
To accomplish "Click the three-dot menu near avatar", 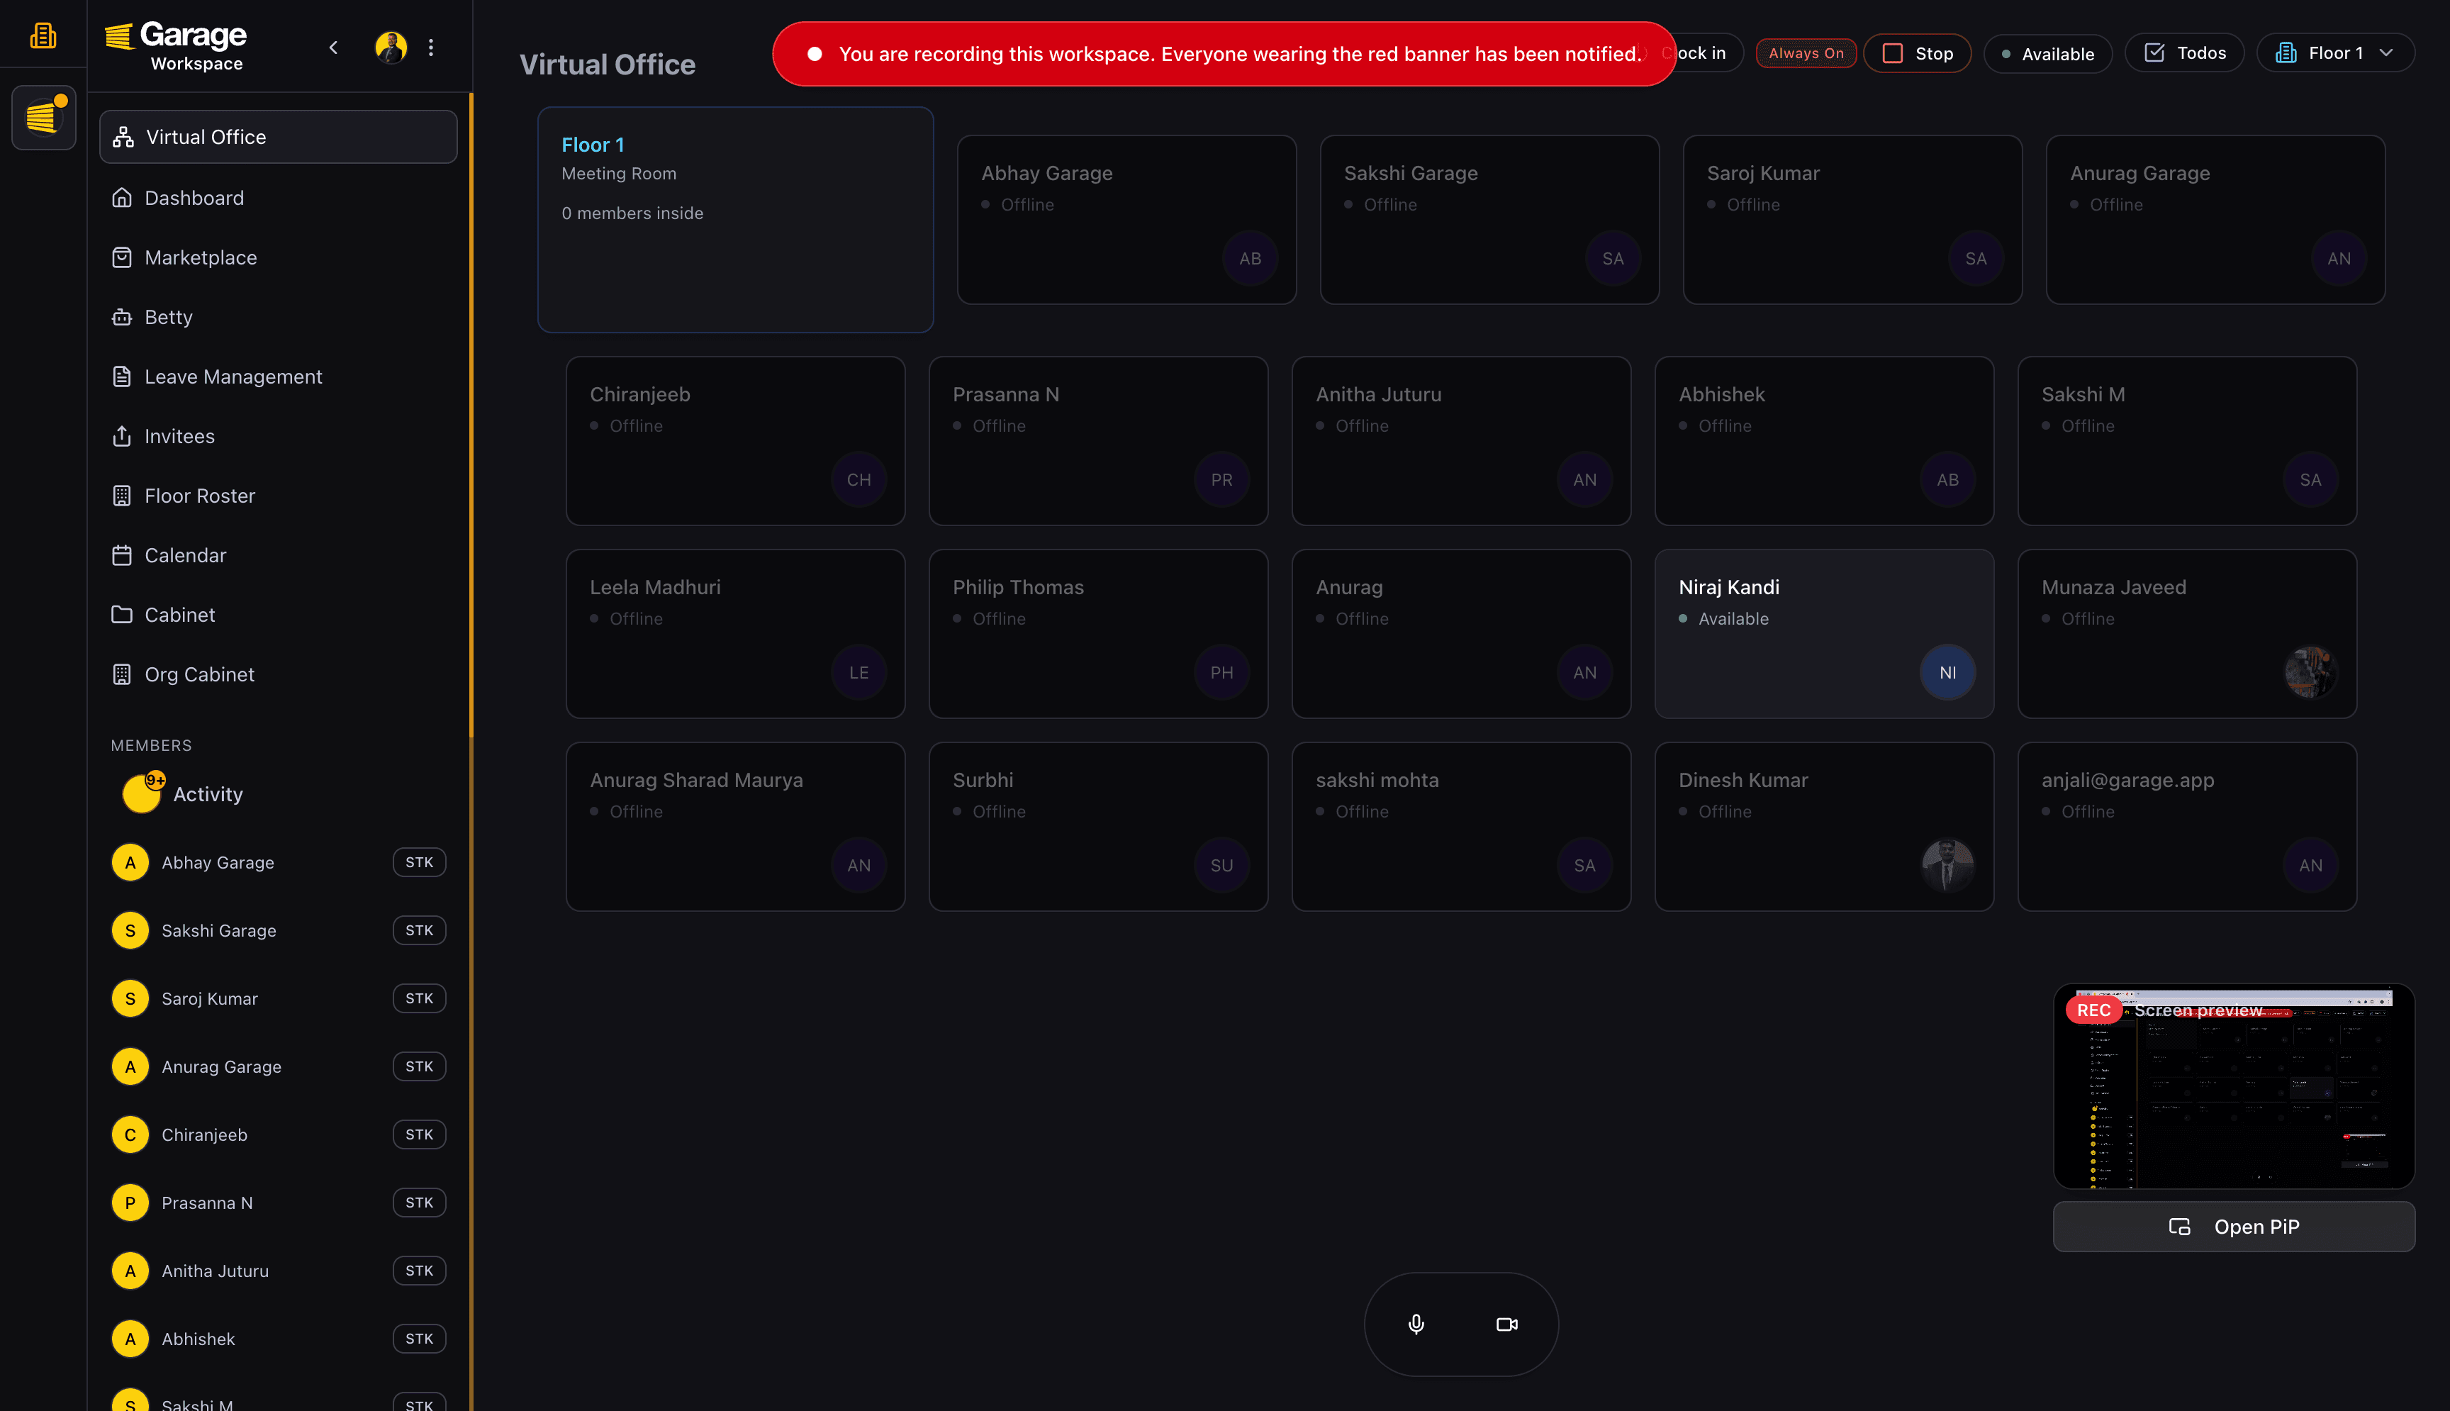I will coord(431,48).
